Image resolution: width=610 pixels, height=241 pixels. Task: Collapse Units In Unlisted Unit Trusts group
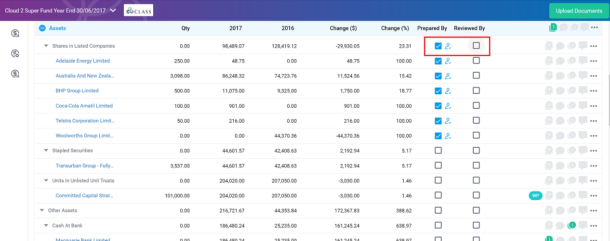[x=46, y=181]
